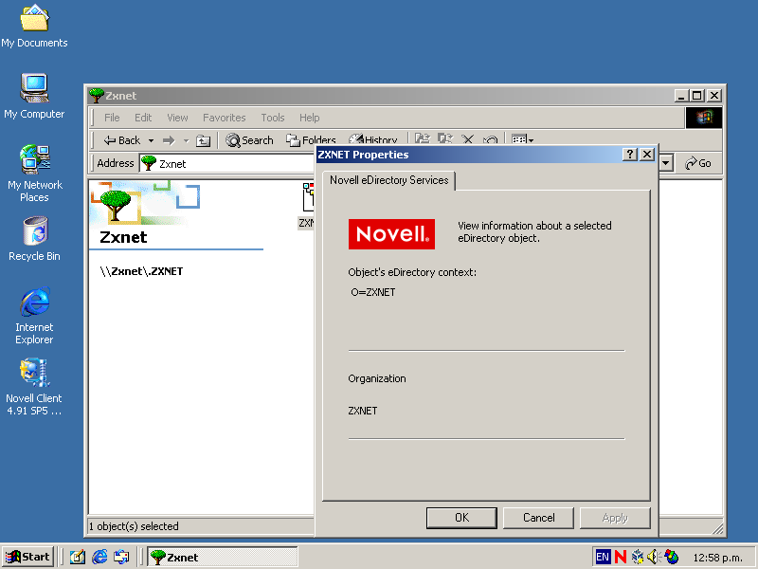758x569 pixels.
Task: Open the Tools menu
Action: coord(273,118)
